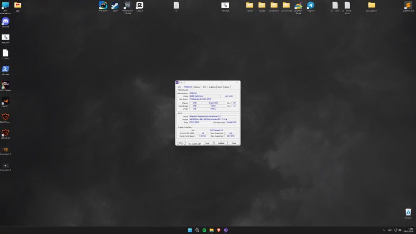Screen dimensions: 416x234
Task: Select the cleaner folder on desktop
Action: click(249, 6)
